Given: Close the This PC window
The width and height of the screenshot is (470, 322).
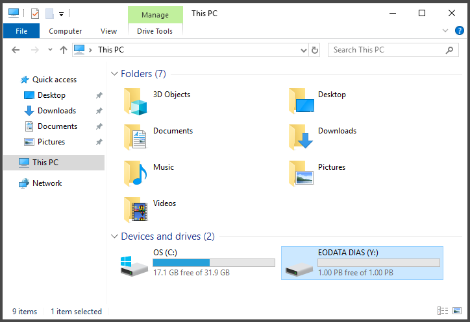Looking at the screenshot, I should (451, 13).
